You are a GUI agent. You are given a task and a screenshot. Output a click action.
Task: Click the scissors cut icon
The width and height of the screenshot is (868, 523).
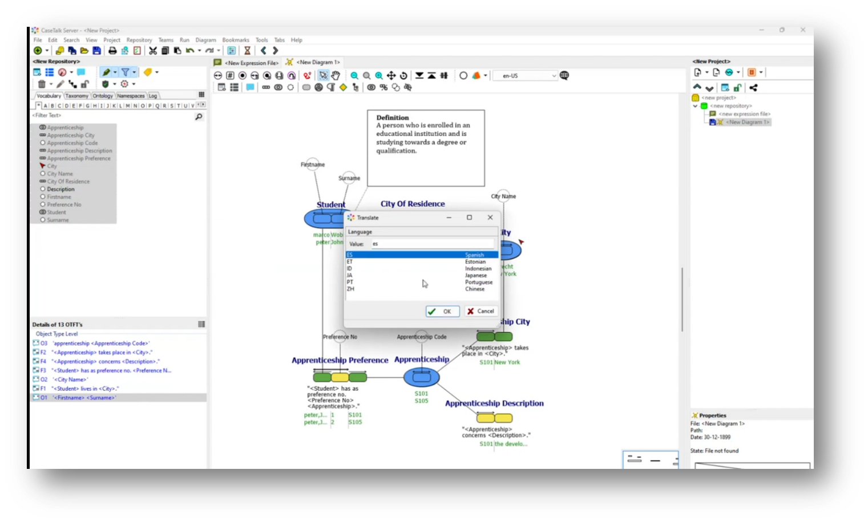point(153,51)
